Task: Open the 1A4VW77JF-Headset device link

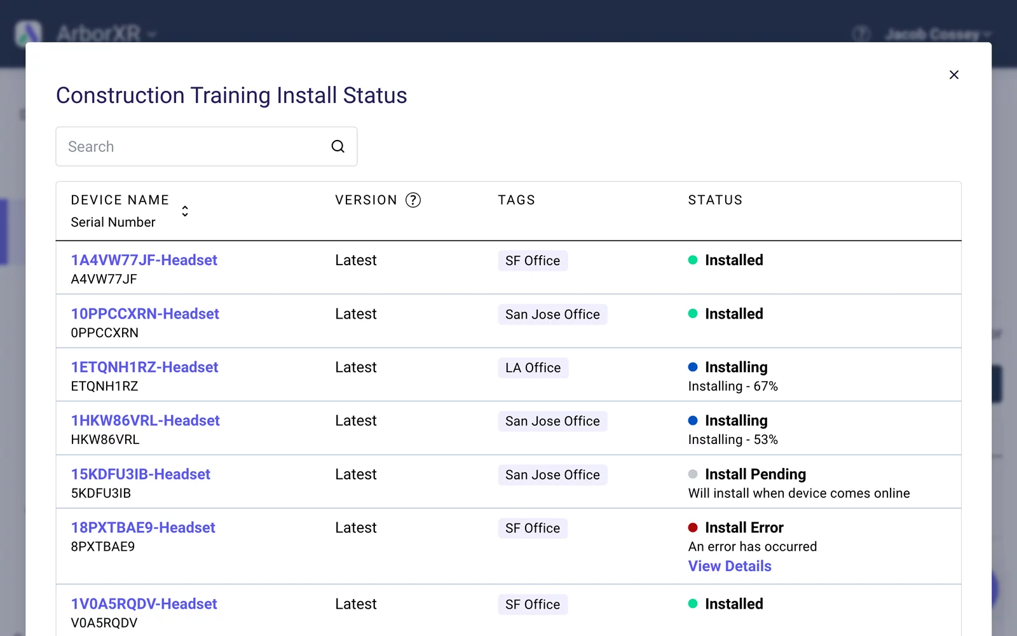Action: point(144,260)
